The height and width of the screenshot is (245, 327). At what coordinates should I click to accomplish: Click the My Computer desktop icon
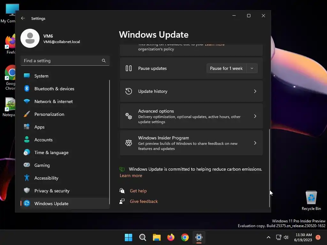(x=8, y=13)
